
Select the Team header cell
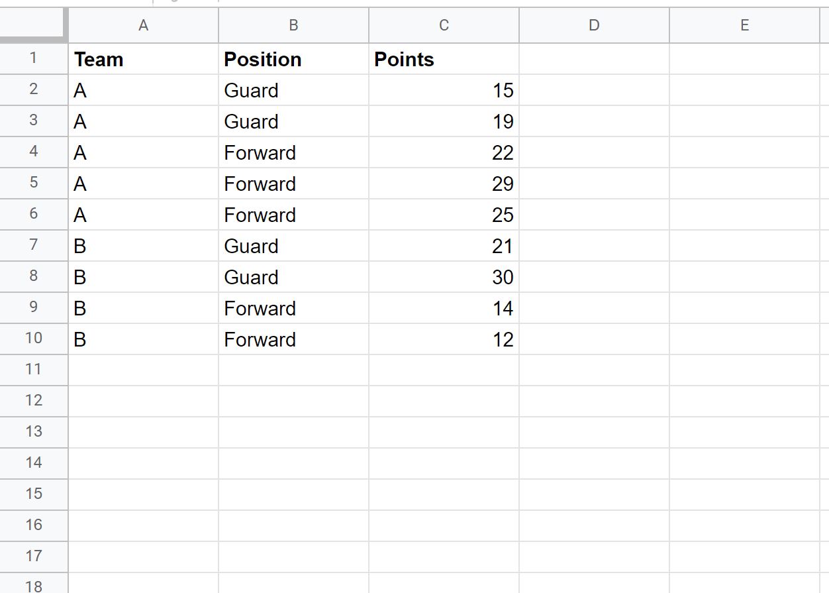(143, 59)
